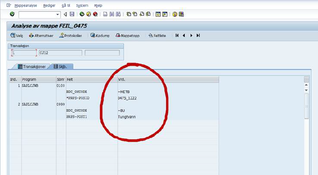Click the green Enter checkmark icon
318x175 pixels.
tap(12, 14)
